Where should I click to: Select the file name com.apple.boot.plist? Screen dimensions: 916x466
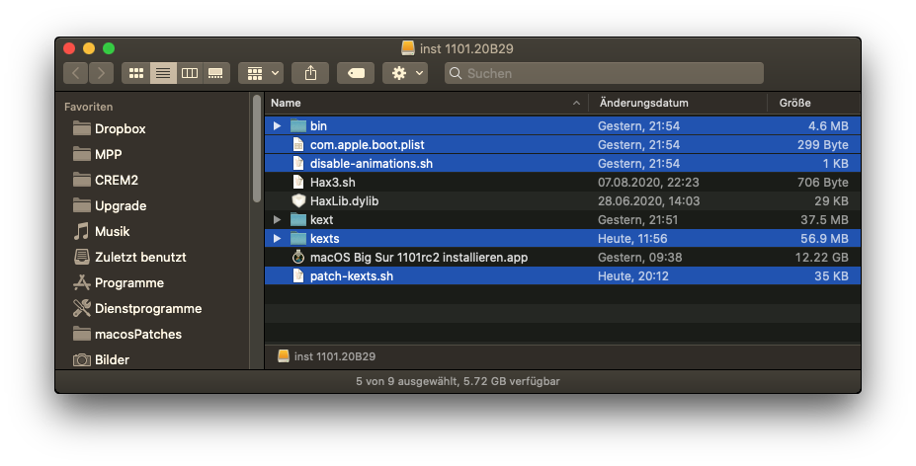coord(367,145)
